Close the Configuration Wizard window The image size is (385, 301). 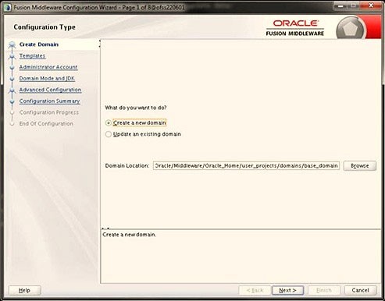coord(371,5)
